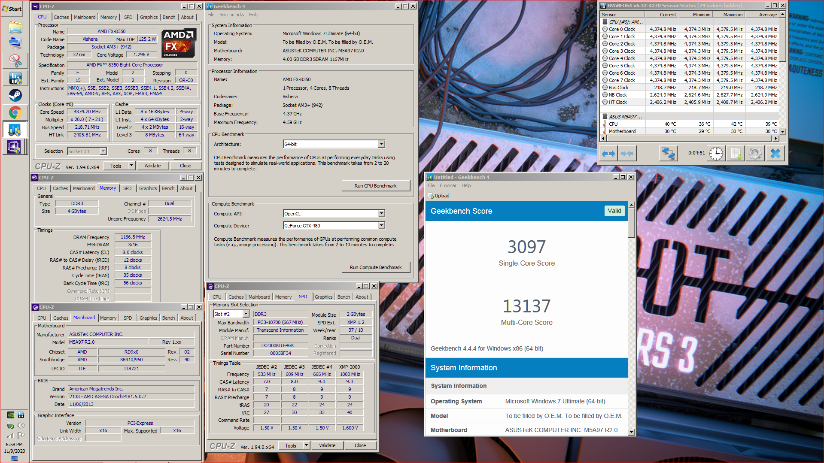This screenshot has height=463, width=824.
Task: Click the Core 0 Clock sensor icon
Action: pos(605,29)
